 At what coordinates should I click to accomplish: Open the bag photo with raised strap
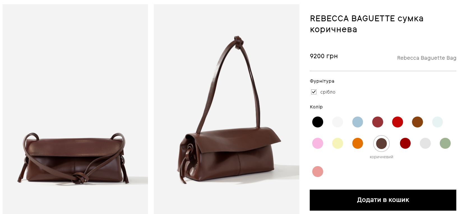(226, 109)
